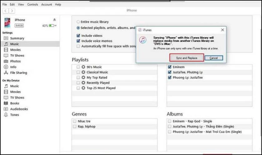Click gear icon beside Classical Music playlist
Image resolution: width=262 pixels, height=155 pixels.
coord(83,72)
